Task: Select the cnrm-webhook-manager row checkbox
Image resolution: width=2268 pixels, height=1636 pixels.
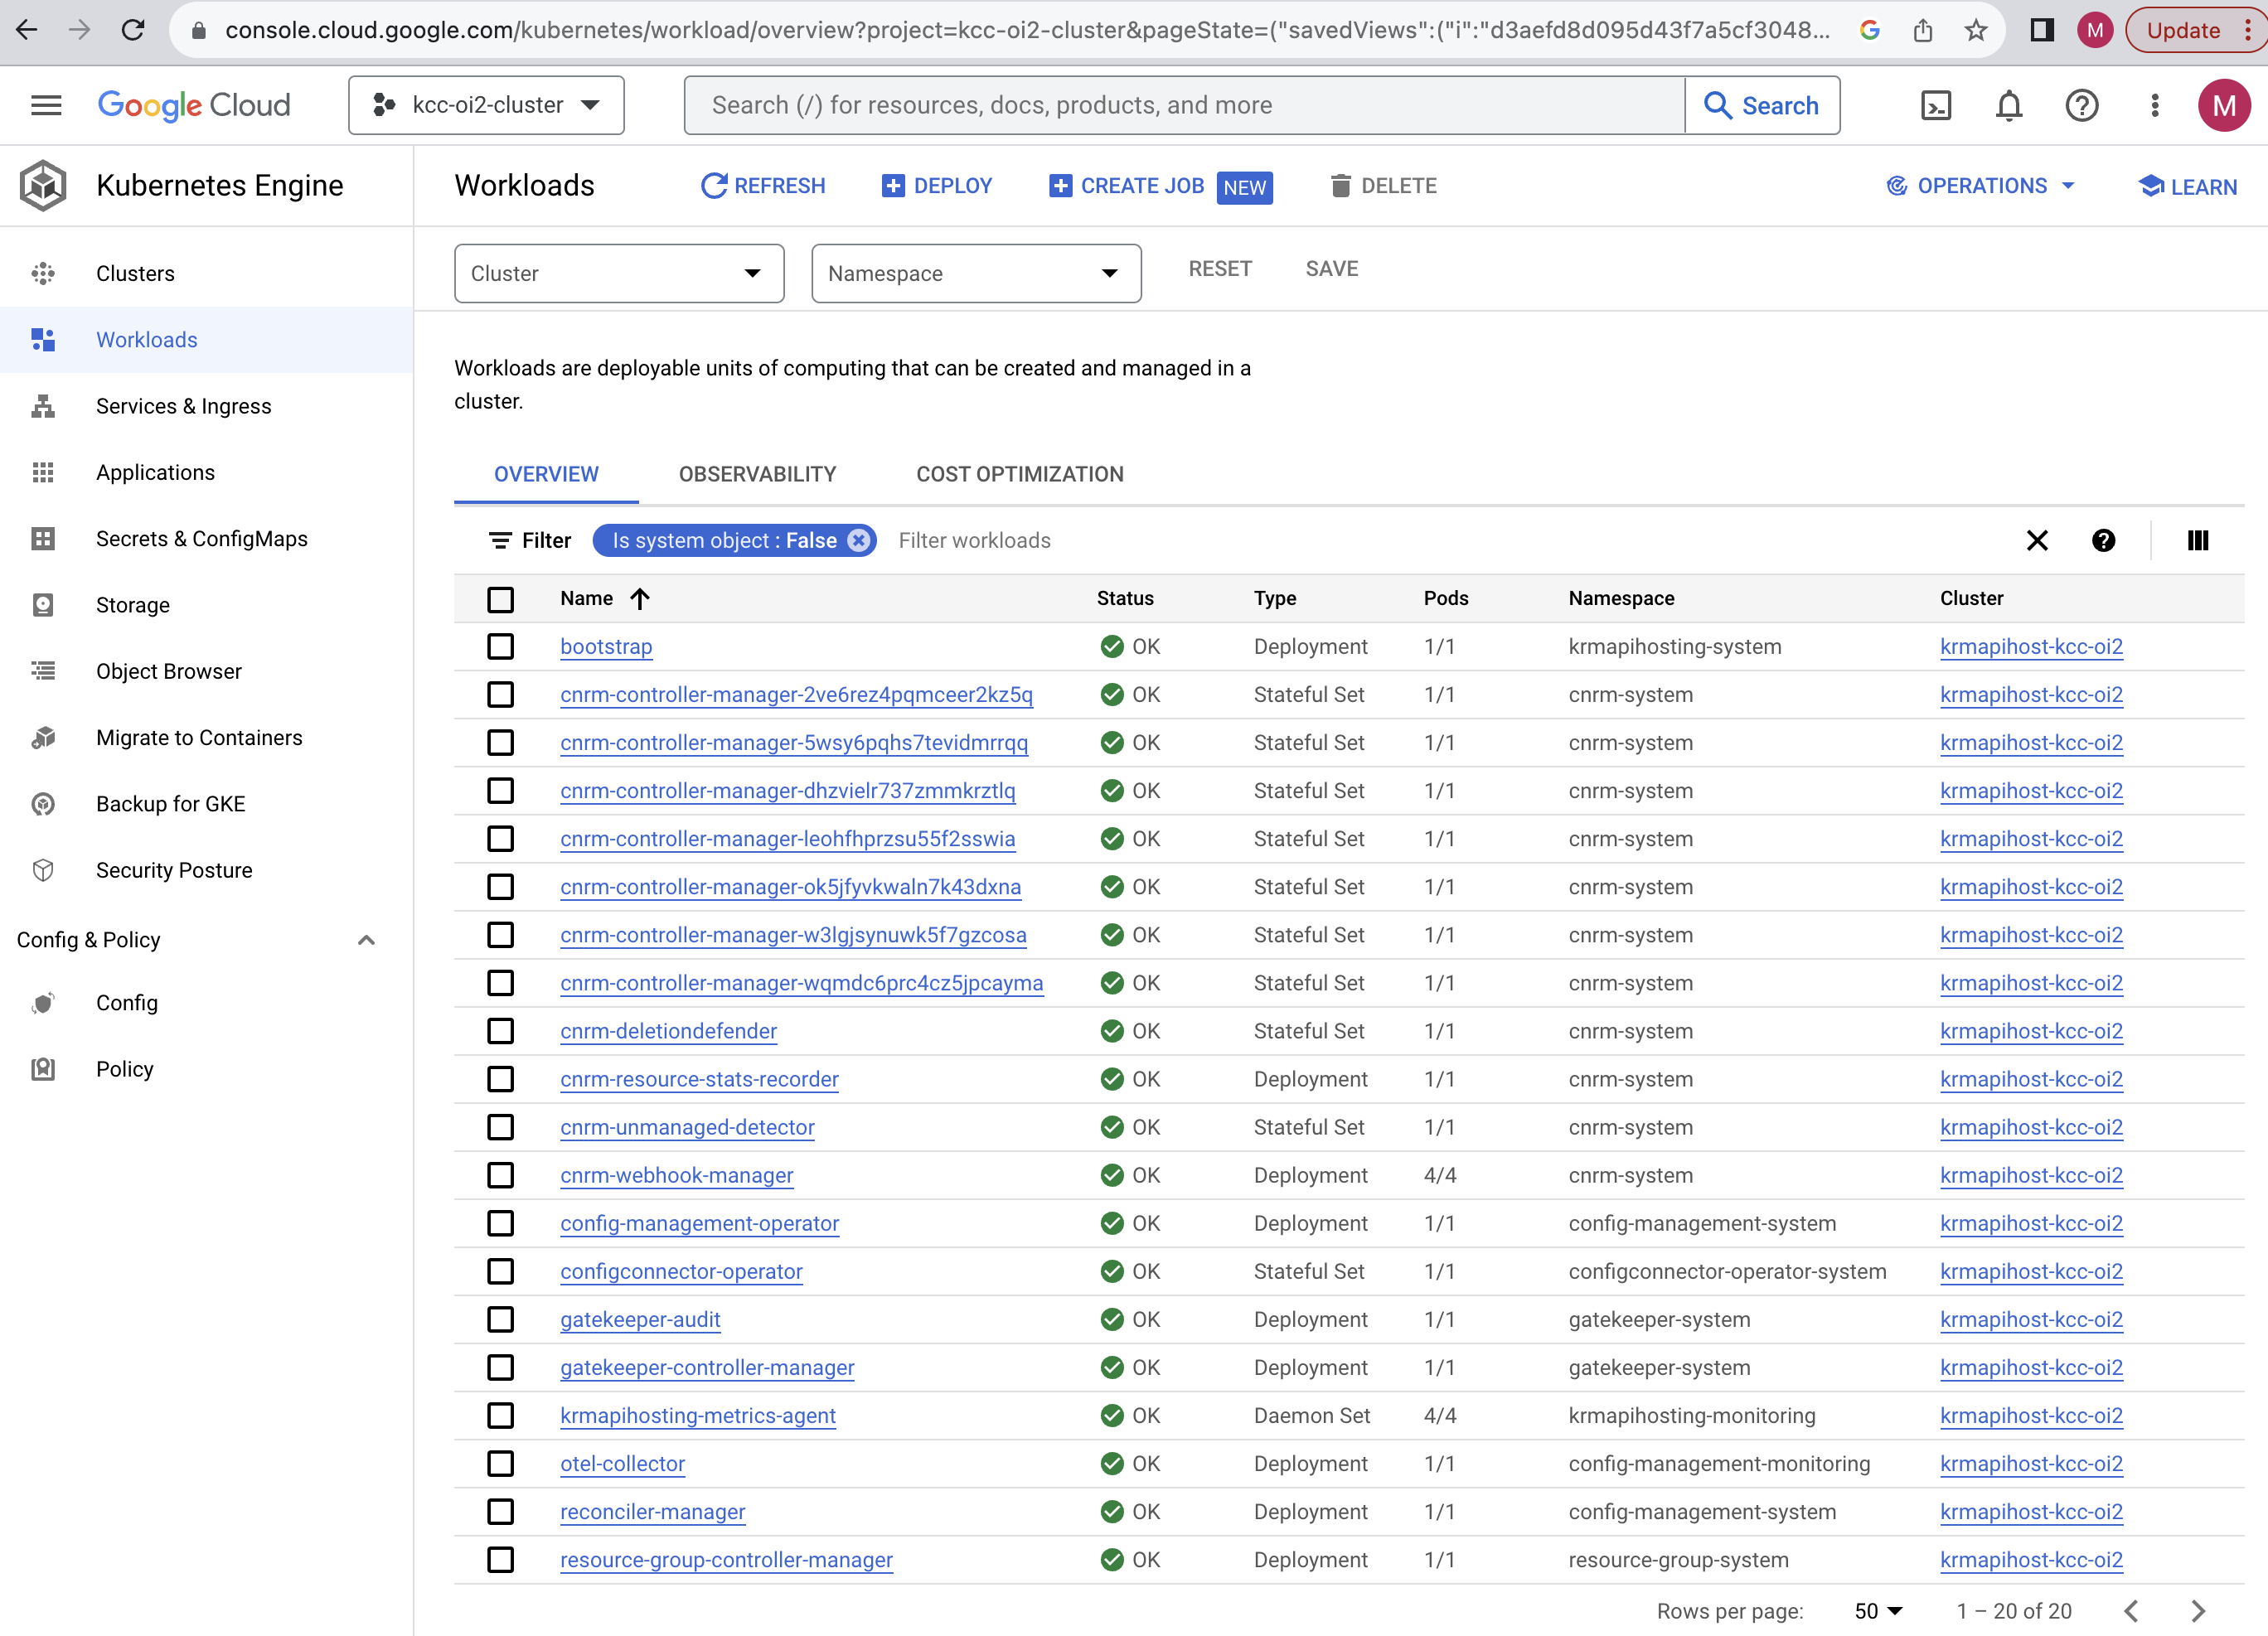Action: (x=500, y=1175)
